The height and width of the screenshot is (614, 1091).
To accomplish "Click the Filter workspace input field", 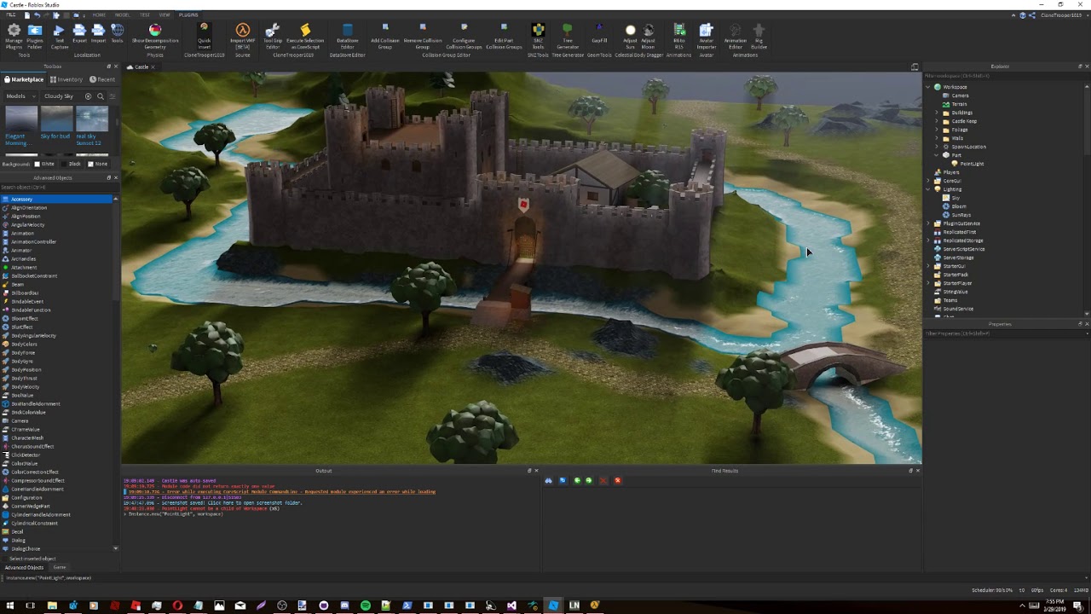I will click(x=1004, y=76).
